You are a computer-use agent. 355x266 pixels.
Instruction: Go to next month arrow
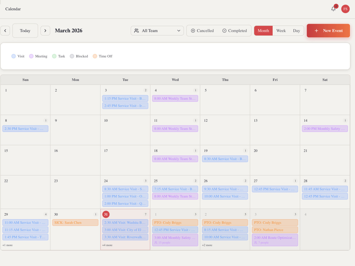[x=45, y=31]
